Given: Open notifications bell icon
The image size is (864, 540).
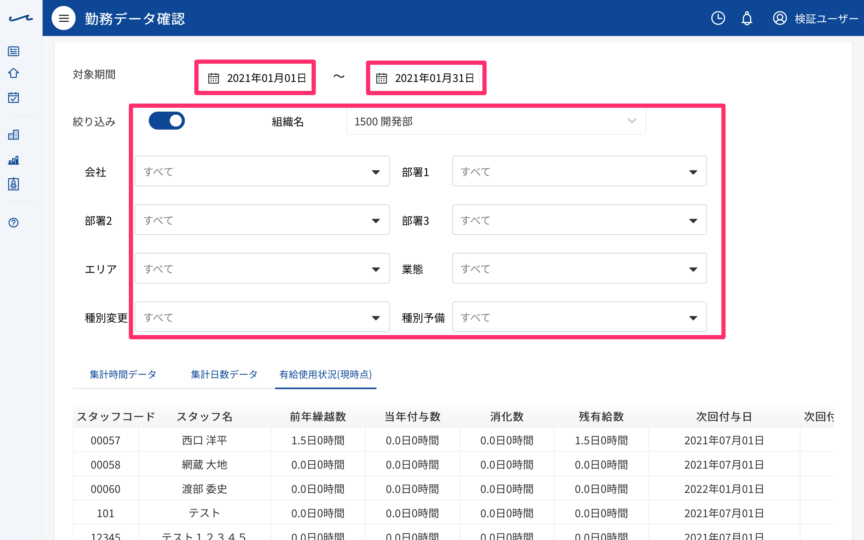Looking at the screenshot, I should pyautogui.click(x=746, y=18).
